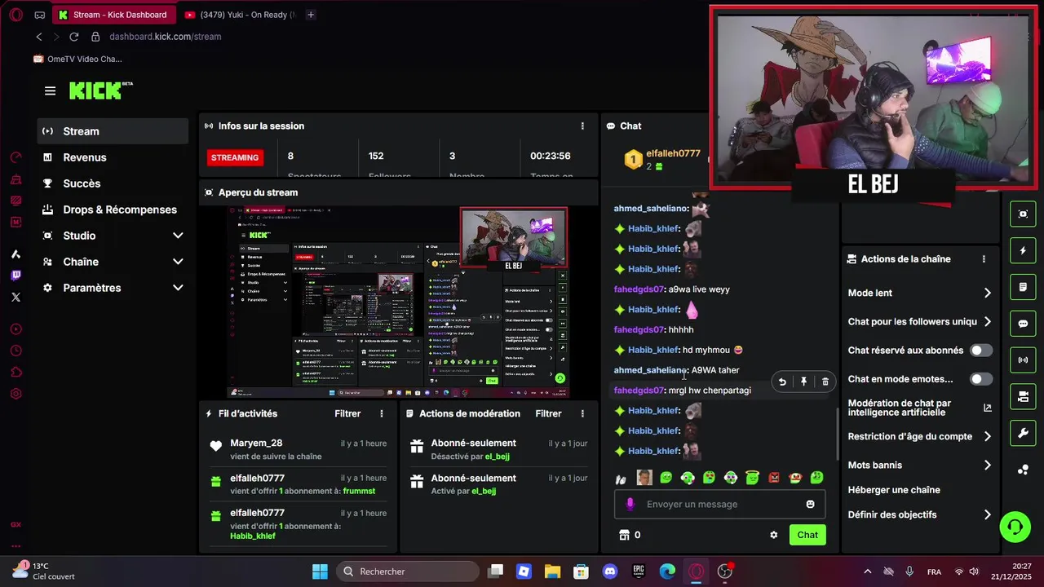Open Twitch in Opera GX sidebar
The height and width of the screenshot is (587, 1044).
[15, 275]
